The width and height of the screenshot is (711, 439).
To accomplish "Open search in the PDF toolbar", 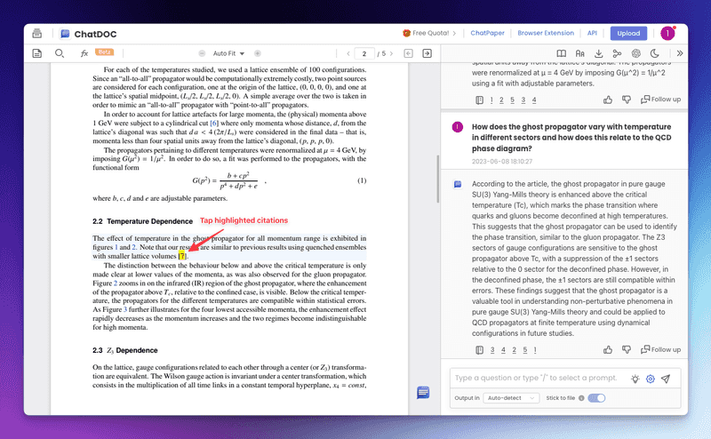I will pos(60,53).
